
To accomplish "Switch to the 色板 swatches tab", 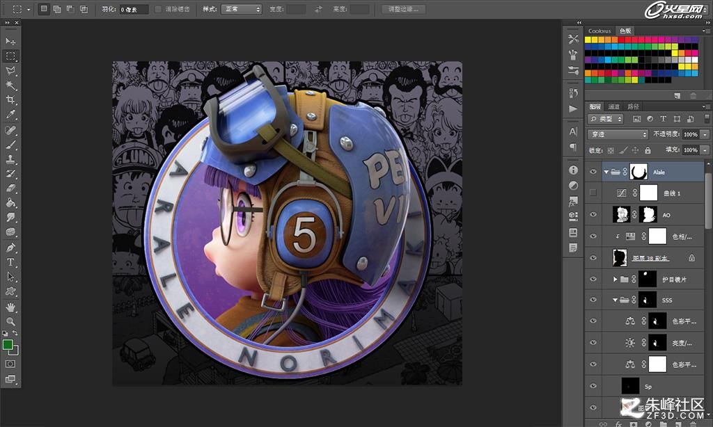I will (625, 31).
